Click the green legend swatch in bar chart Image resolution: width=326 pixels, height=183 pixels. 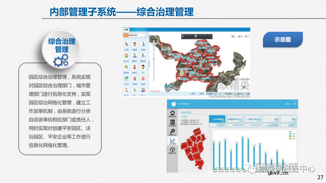point(290,136)
